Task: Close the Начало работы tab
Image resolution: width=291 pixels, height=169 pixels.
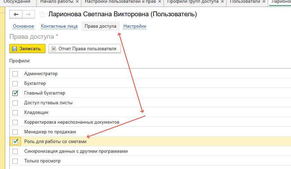Action: point(77,2)
